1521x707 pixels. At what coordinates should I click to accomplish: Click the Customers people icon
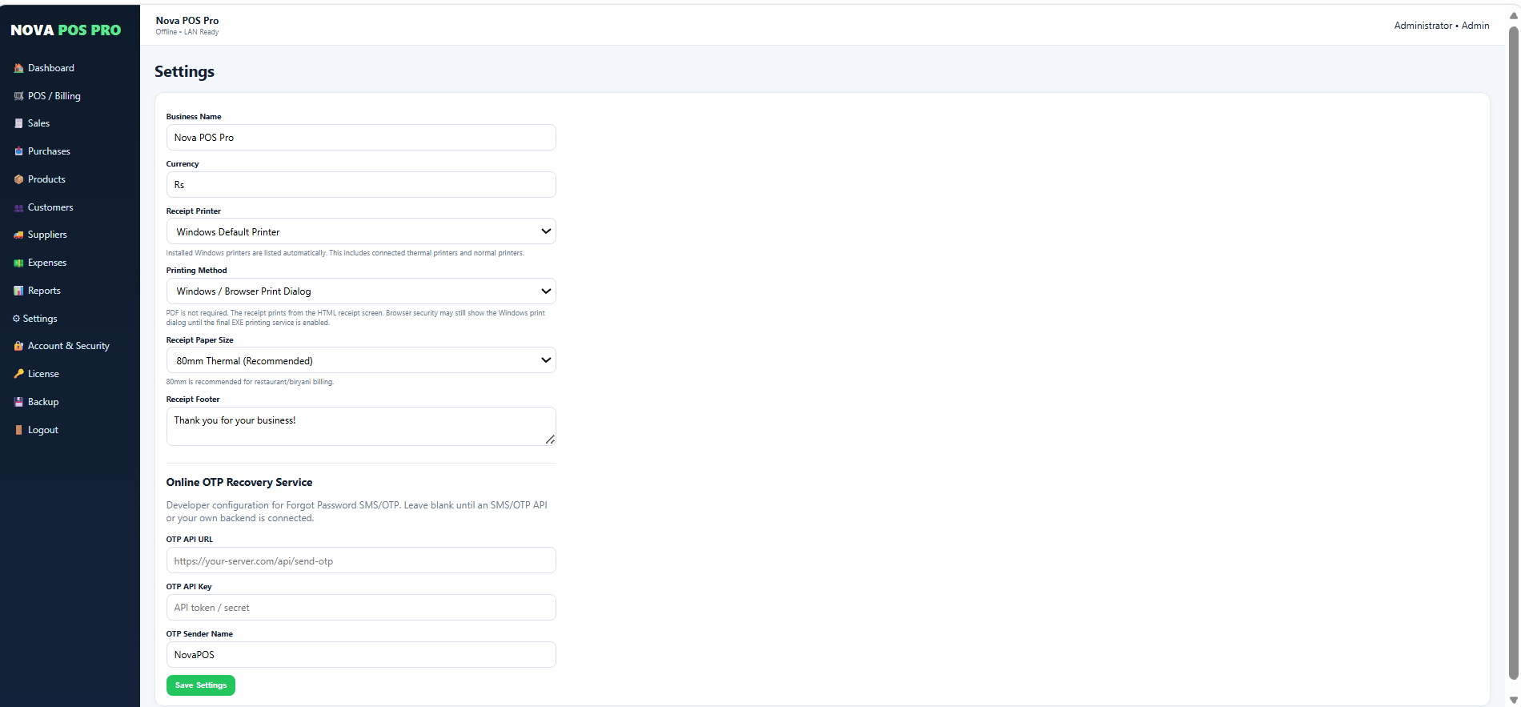18,207
